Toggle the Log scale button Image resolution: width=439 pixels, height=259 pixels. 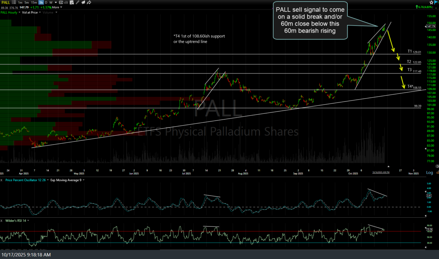pyautogui.click(x=429, y=172)
